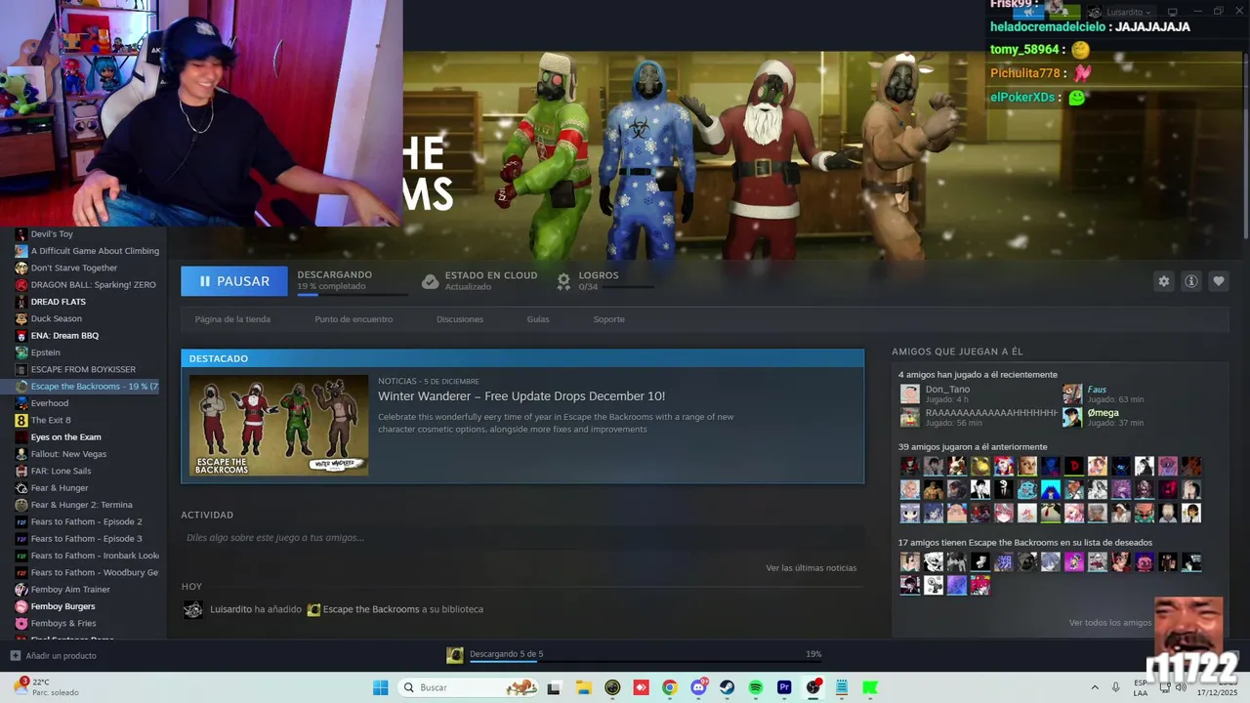Open Ver las últimas noticias link
Viewport: 1250px width, 703px height.
811,568
